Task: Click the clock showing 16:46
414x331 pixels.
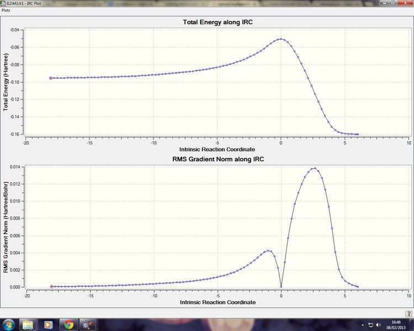Action: pyautogui.click(x=396, y=325)
